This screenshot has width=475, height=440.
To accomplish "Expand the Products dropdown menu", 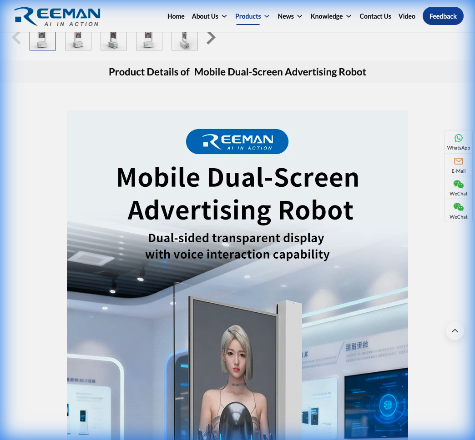I will pyautogui.click(x=252, y=16).
